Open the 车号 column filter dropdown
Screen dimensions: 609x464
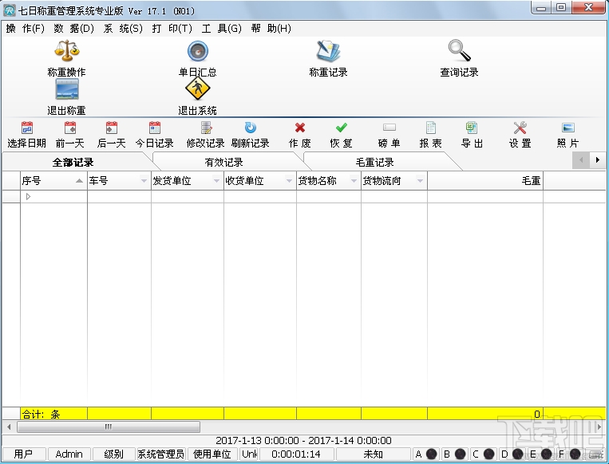pos(144,181)
